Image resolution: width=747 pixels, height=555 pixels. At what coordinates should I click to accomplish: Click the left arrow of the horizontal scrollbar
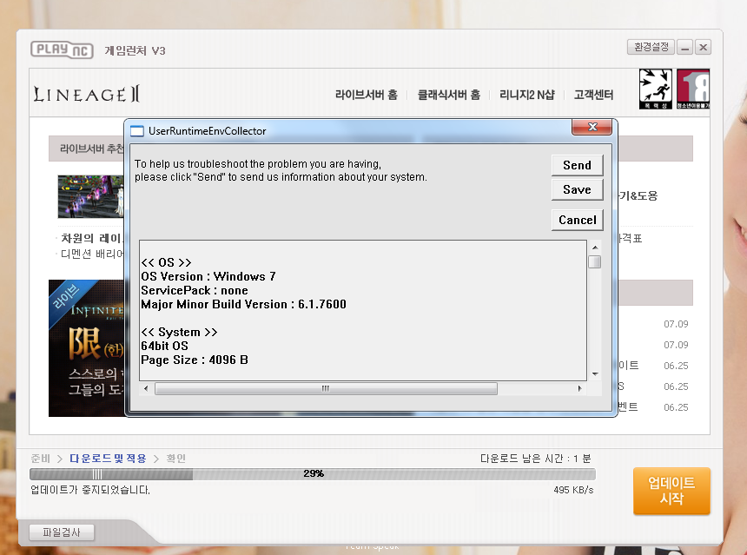coord(146,388)
